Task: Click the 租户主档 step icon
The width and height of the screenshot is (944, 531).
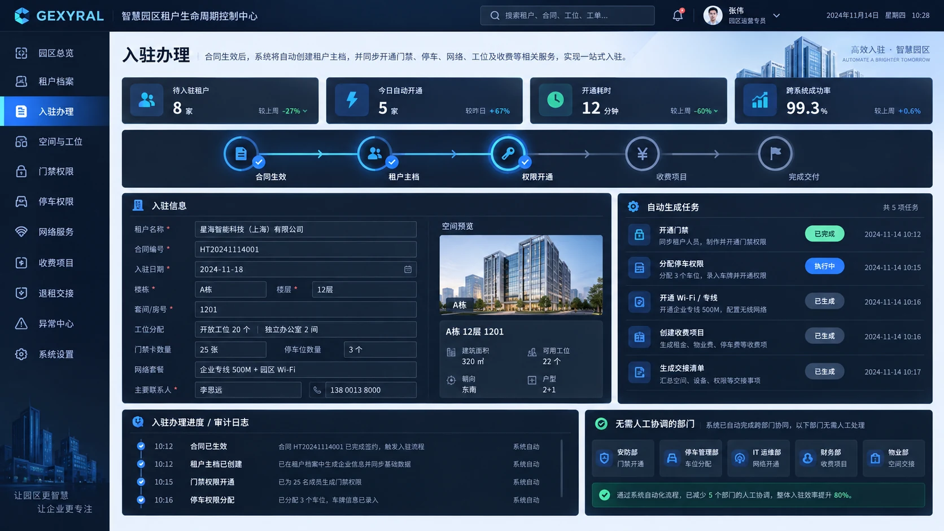Action: coord(374,153)
